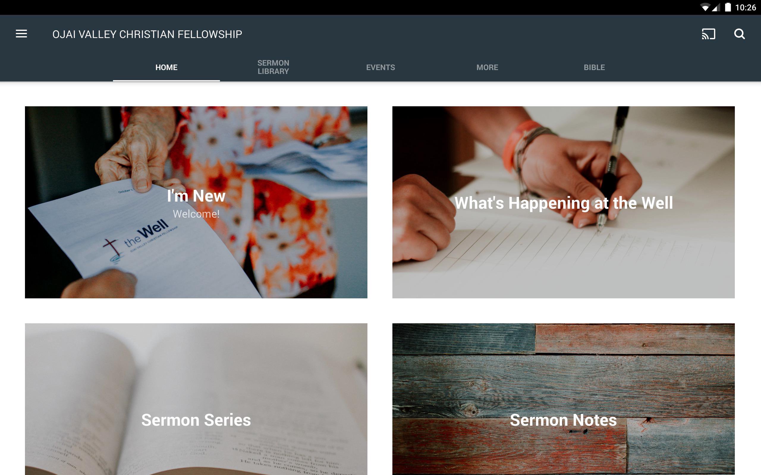
Task: Open the Sermon Series card
Action: click(x=196, y=399)
